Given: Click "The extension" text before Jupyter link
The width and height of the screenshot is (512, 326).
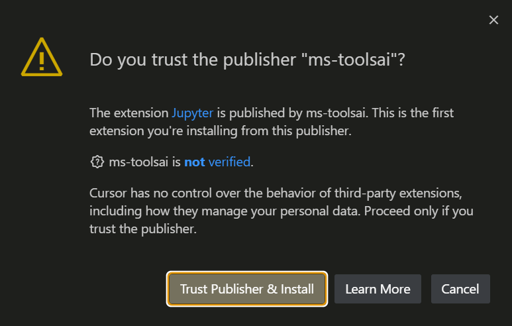Looking at the screenshot, I should click(x=128, y=113).
